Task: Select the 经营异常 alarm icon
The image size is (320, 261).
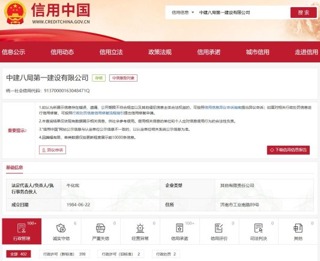Action: tap(140, 228)
